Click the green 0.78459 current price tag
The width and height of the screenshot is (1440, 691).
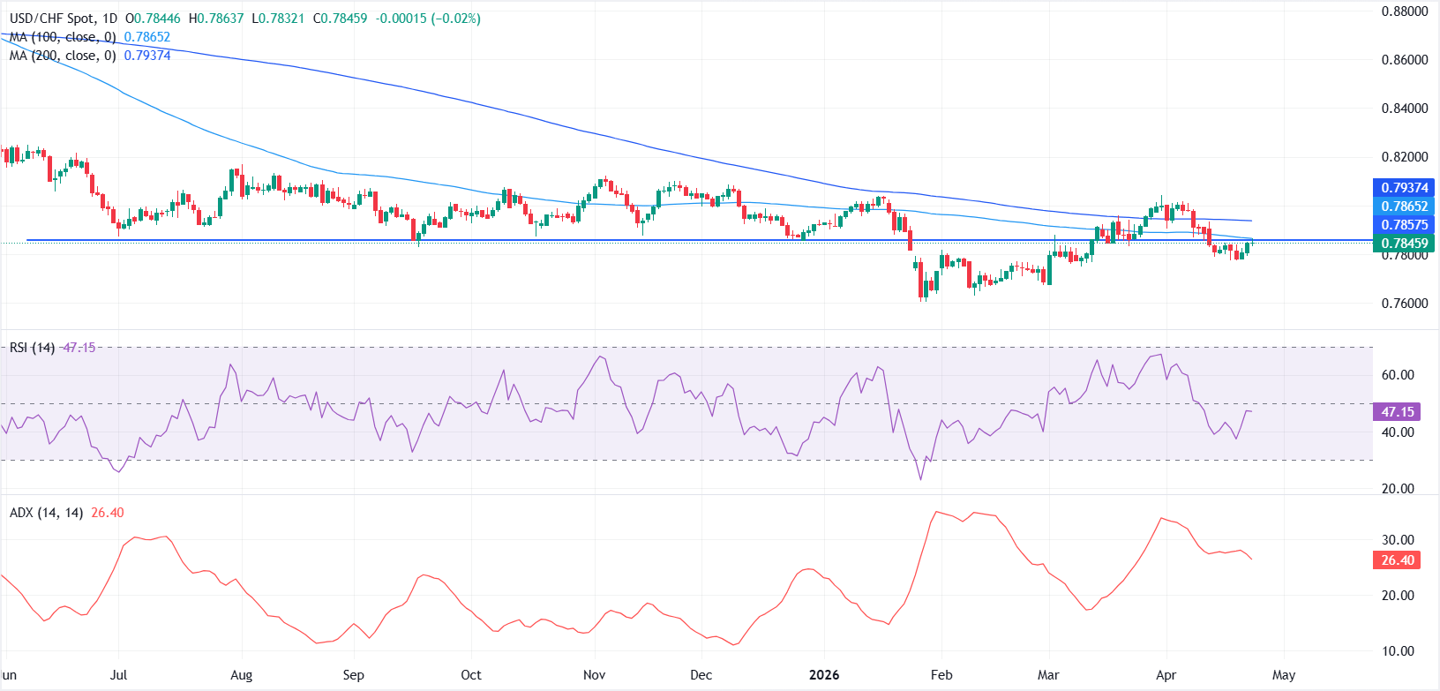tap(1404, 244)
